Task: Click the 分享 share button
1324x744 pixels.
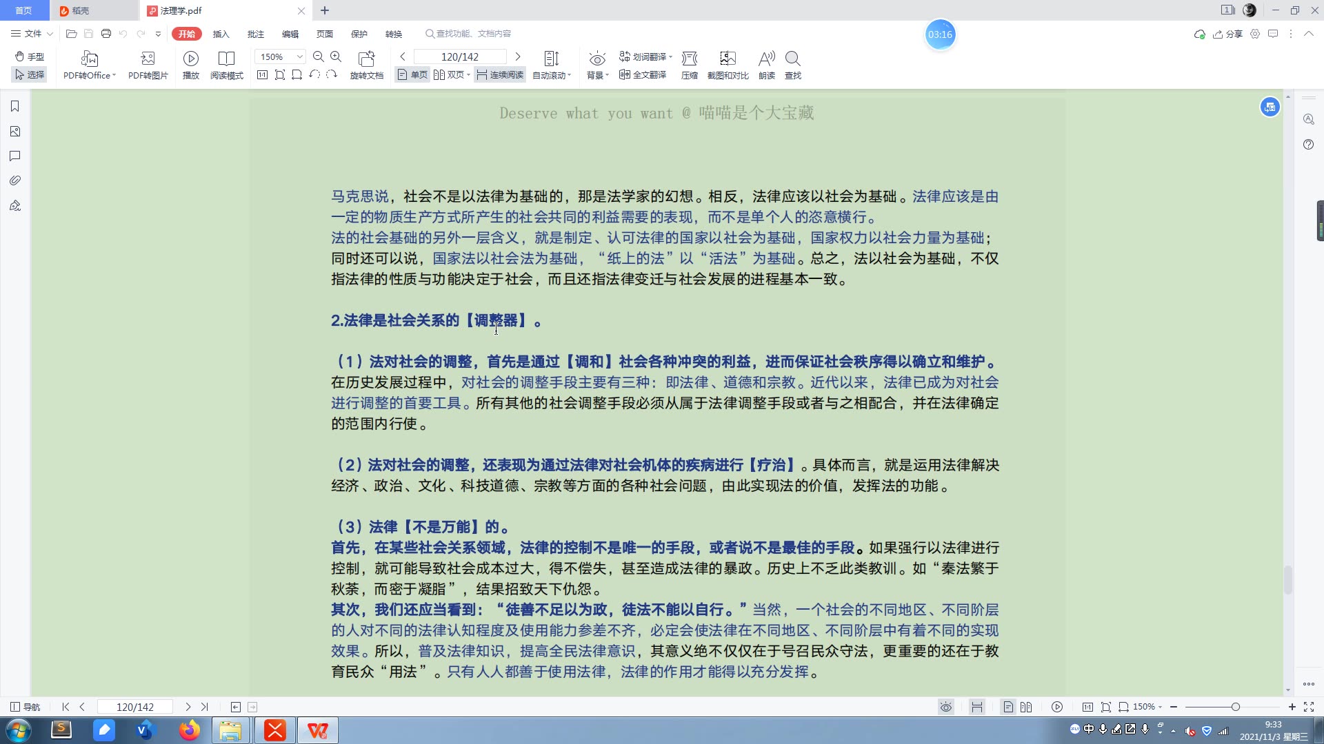Action: (x=1227, y=34)
